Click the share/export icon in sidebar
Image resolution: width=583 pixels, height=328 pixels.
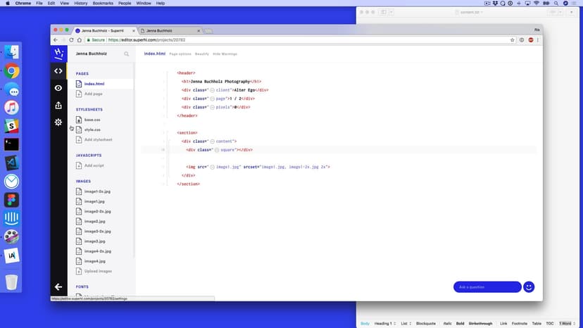point(58,106)
